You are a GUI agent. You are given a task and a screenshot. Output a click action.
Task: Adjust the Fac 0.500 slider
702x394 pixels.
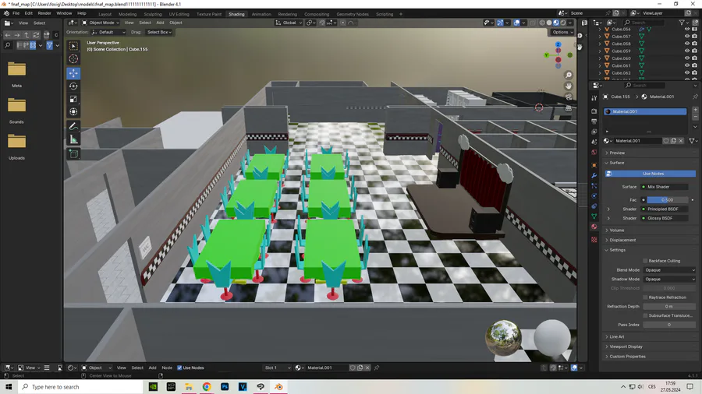[667, 200]
